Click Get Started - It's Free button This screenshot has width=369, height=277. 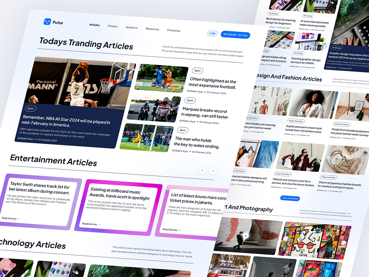coord(235,35)
